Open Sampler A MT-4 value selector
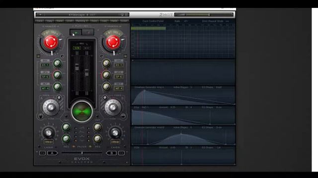 click(x=45, y=89)
